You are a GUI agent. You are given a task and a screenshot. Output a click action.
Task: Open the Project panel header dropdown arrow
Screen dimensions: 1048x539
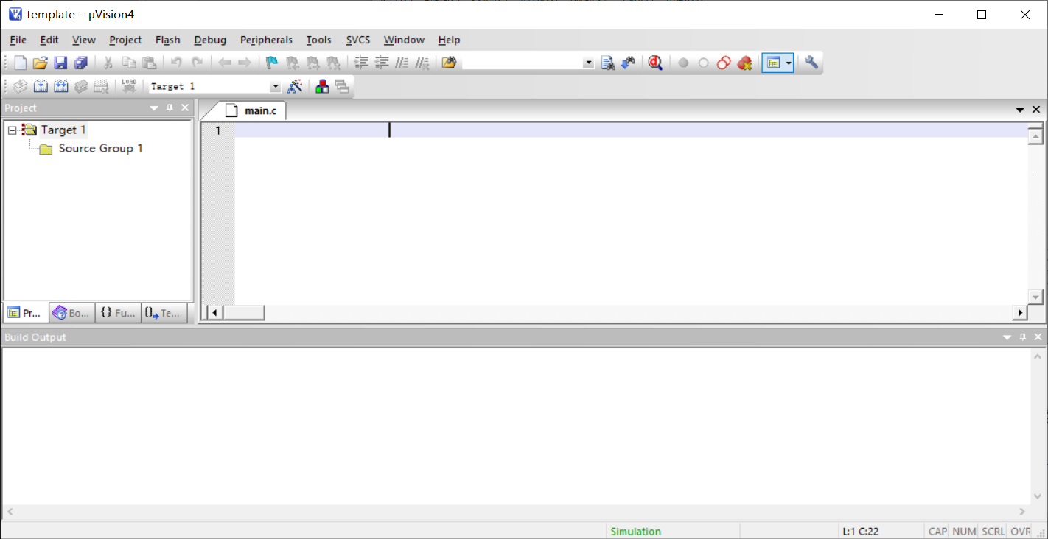point(154,108)
